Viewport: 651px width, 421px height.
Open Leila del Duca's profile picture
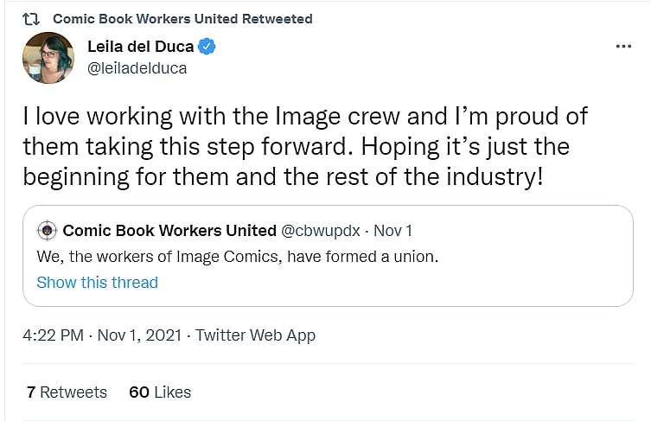pos(48,58)
